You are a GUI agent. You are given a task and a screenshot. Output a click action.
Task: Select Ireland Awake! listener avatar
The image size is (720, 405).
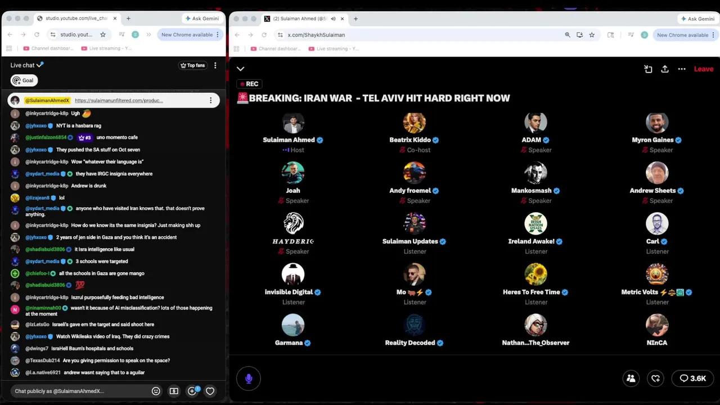pyautogui.click(x=535, y=224)
